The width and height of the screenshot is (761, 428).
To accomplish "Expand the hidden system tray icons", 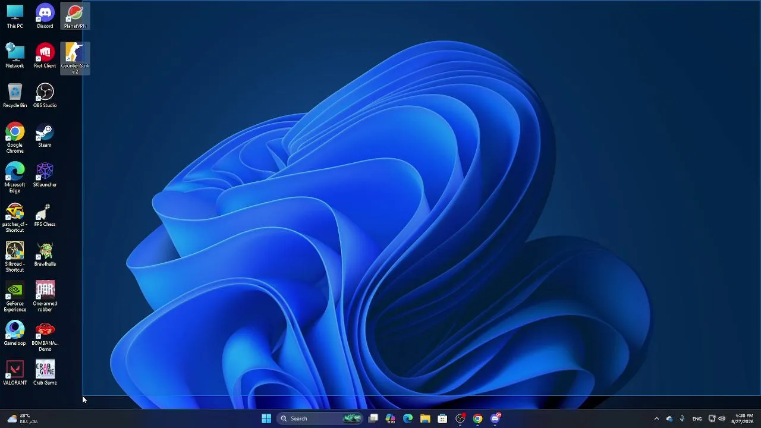I will click(656, 418).
